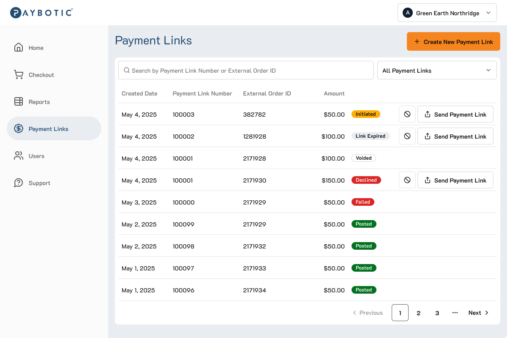Image resolution: width=507 pixels, height=338 pixels.
Task: Click the Support chat bubble icon
Action: [x=19, y=183]
